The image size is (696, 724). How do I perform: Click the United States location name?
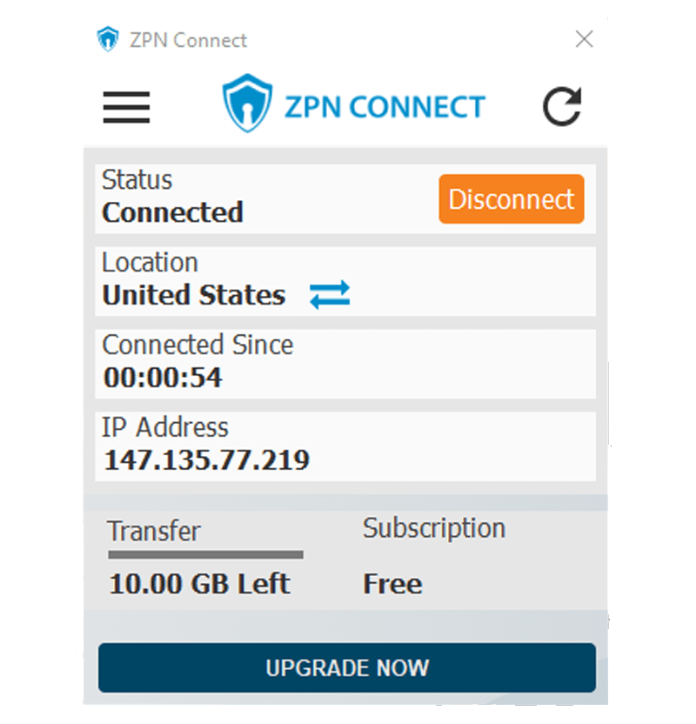pyautogui.click(x=194, y=295)
